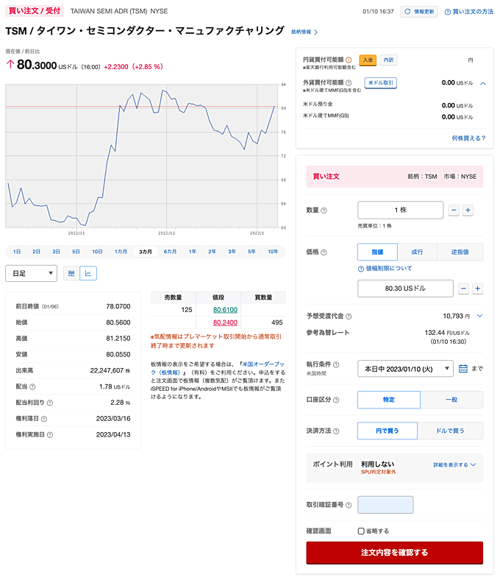
Task: Expand the 予想受渡代金 details chevron
Action: [x=479, y=316]
